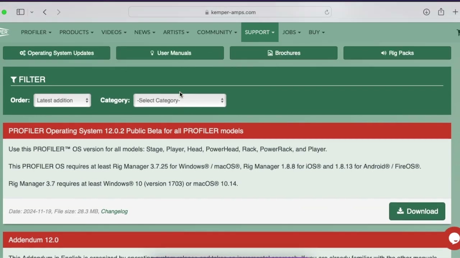460x258 pixels.
Task: Open the VIDEOS menu
Action: tap(114, 32)
